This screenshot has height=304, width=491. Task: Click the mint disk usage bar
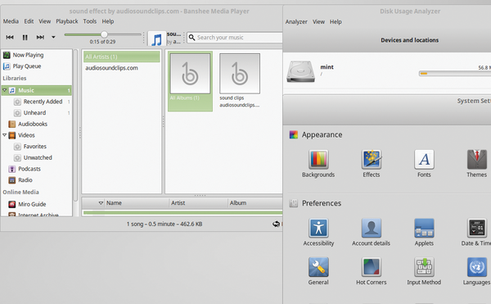point(455,73)
